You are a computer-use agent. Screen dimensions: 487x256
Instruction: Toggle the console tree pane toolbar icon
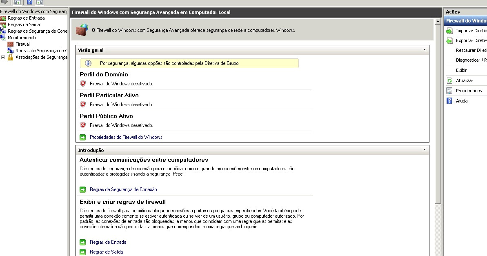[x=18, y=2]
